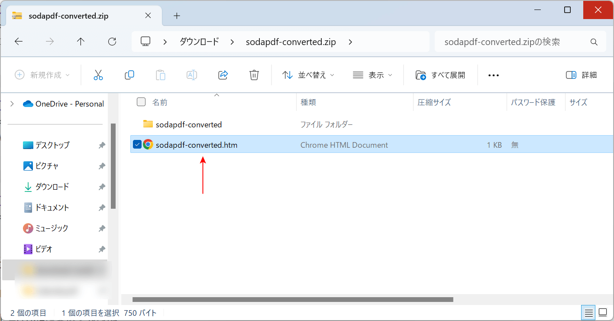Click the pin icon next to ピクチャ
Screen dimensions: 614x321
click(x=102, y=166)
